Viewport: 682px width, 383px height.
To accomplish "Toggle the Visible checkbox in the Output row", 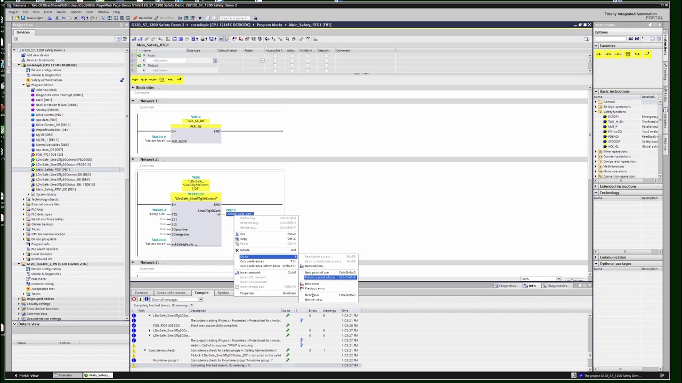I will tap(307, 65).
